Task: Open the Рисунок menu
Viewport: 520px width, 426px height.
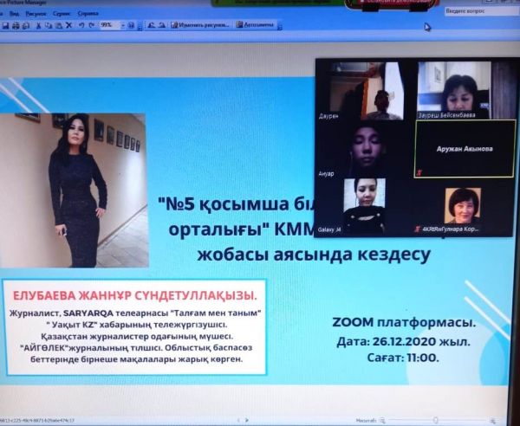Action: pyautogui.click(x=36, y=15)
